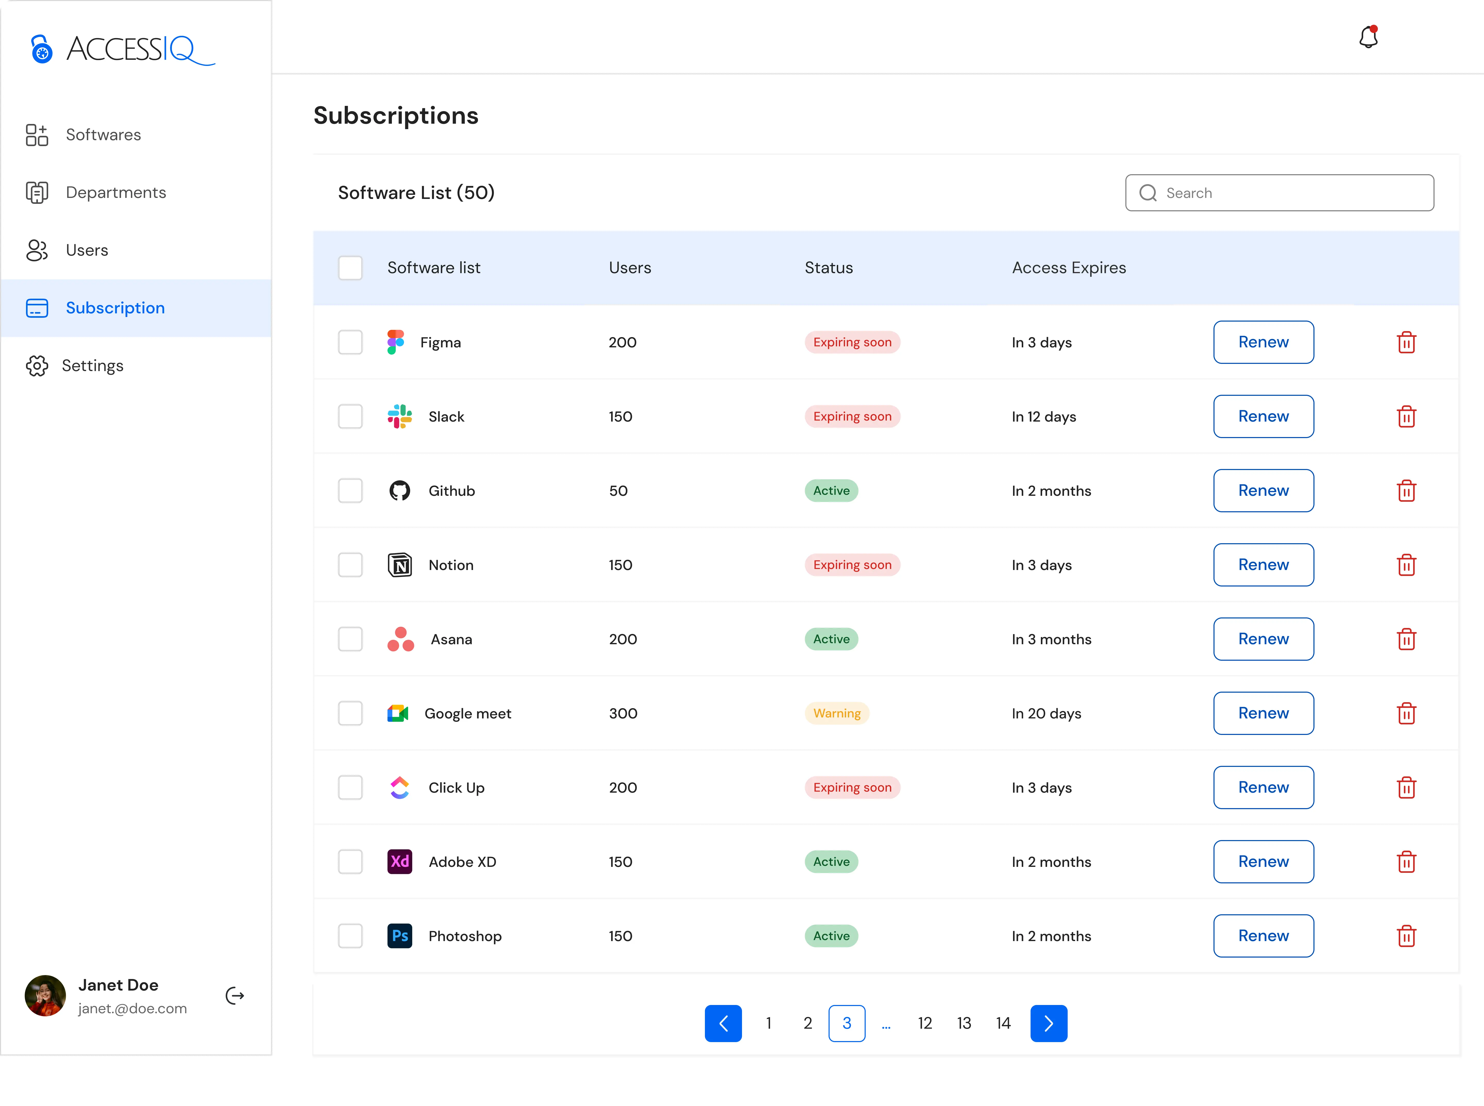1484x1106 pixels.
Task: Open Departments in the sidebar
Action: (116, 193)
